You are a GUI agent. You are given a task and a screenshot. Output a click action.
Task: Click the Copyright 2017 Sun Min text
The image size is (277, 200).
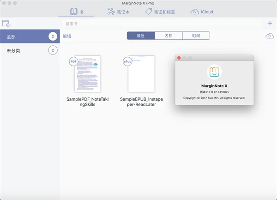point(214,98)
